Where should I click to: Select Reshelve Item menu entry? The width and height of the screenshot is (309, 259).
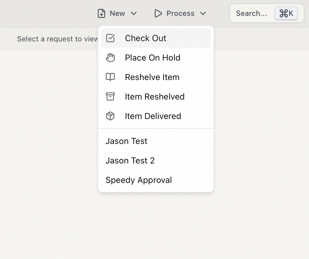[x=156, y=77]
